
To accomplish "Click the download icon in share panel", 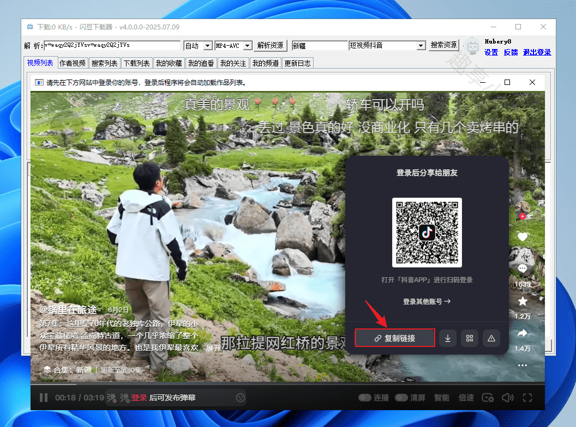I will click(x=448, y=338).
